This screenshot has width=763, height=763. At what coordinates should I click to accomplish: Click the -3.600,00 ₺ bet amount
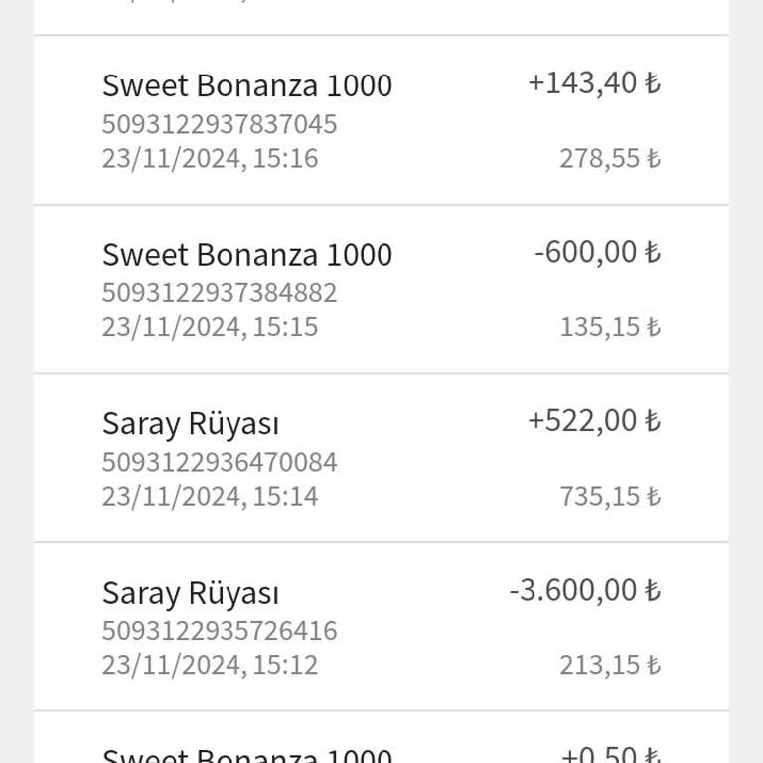(x=584, y=590)
